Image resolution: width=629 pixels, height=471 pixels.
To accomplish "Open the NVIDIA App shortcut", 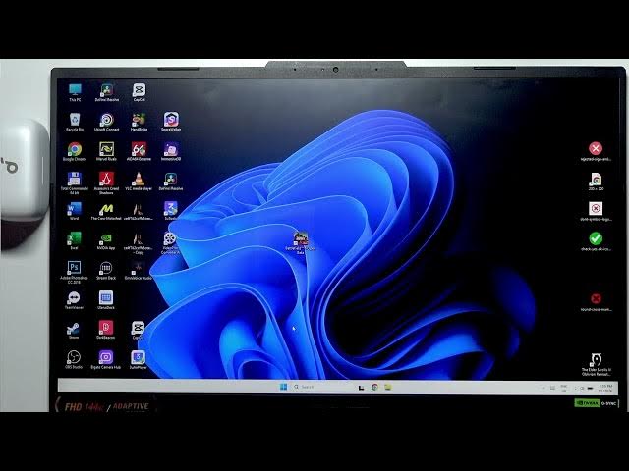I will pos(106,240).
